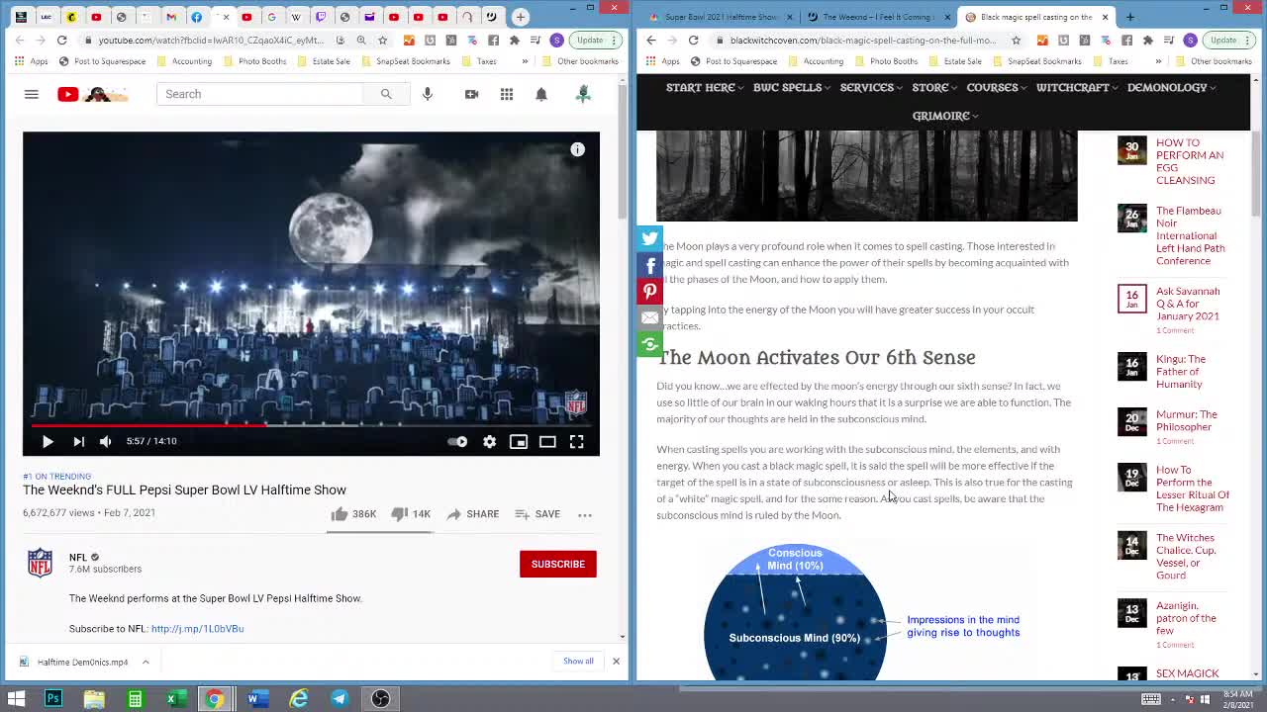This screenshot has height=712, width=1267.
Task: Open The Witches Chalice post
Action: 1186,557
